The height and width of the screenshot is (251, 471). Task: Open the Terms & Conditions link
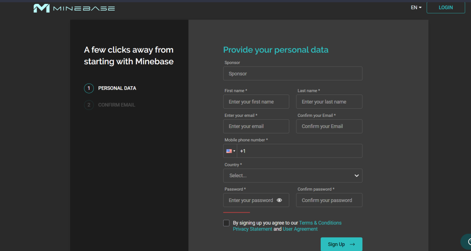pyautogui.click(x=320, y=223)
